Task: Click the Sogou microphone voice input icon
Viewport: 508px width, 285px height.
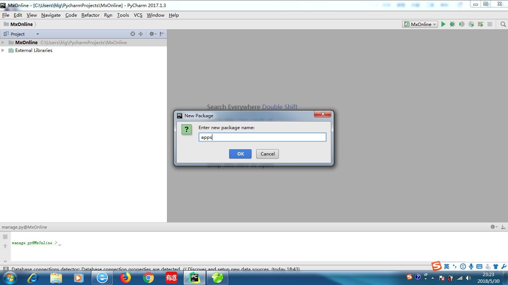Action: [x=471, y=266]
